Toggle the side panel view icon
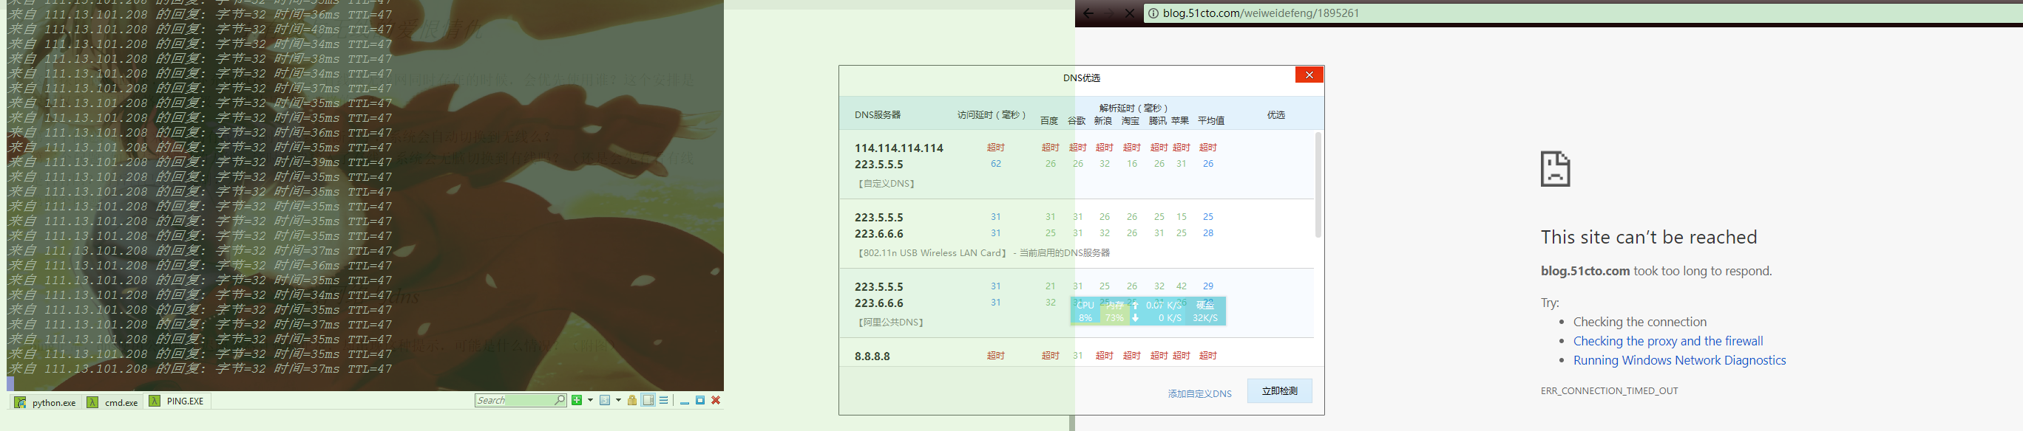Viewport: 2023px width, 431px height. click(x=648, y=401)
